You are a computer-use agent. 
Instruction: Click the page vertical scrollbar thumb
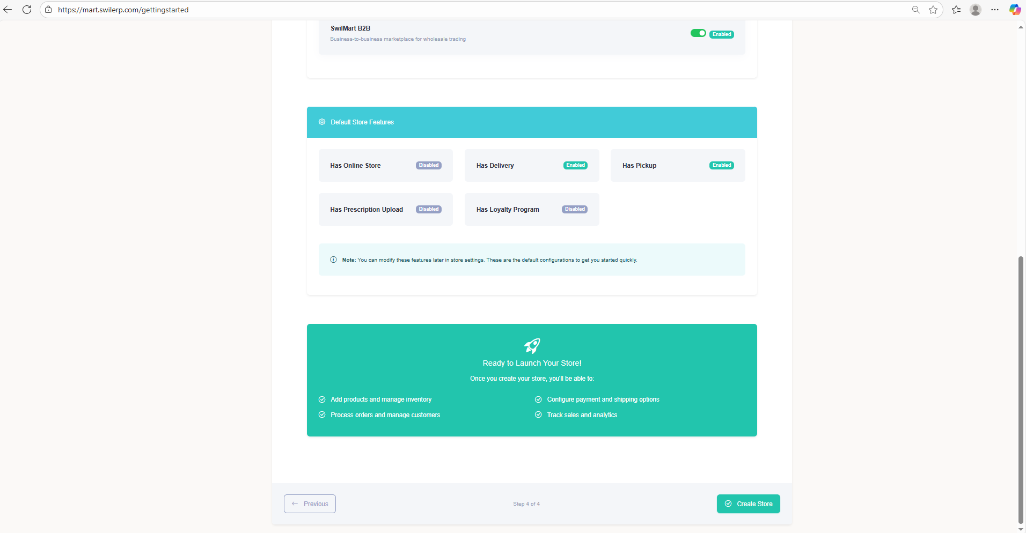[1021, 390]
